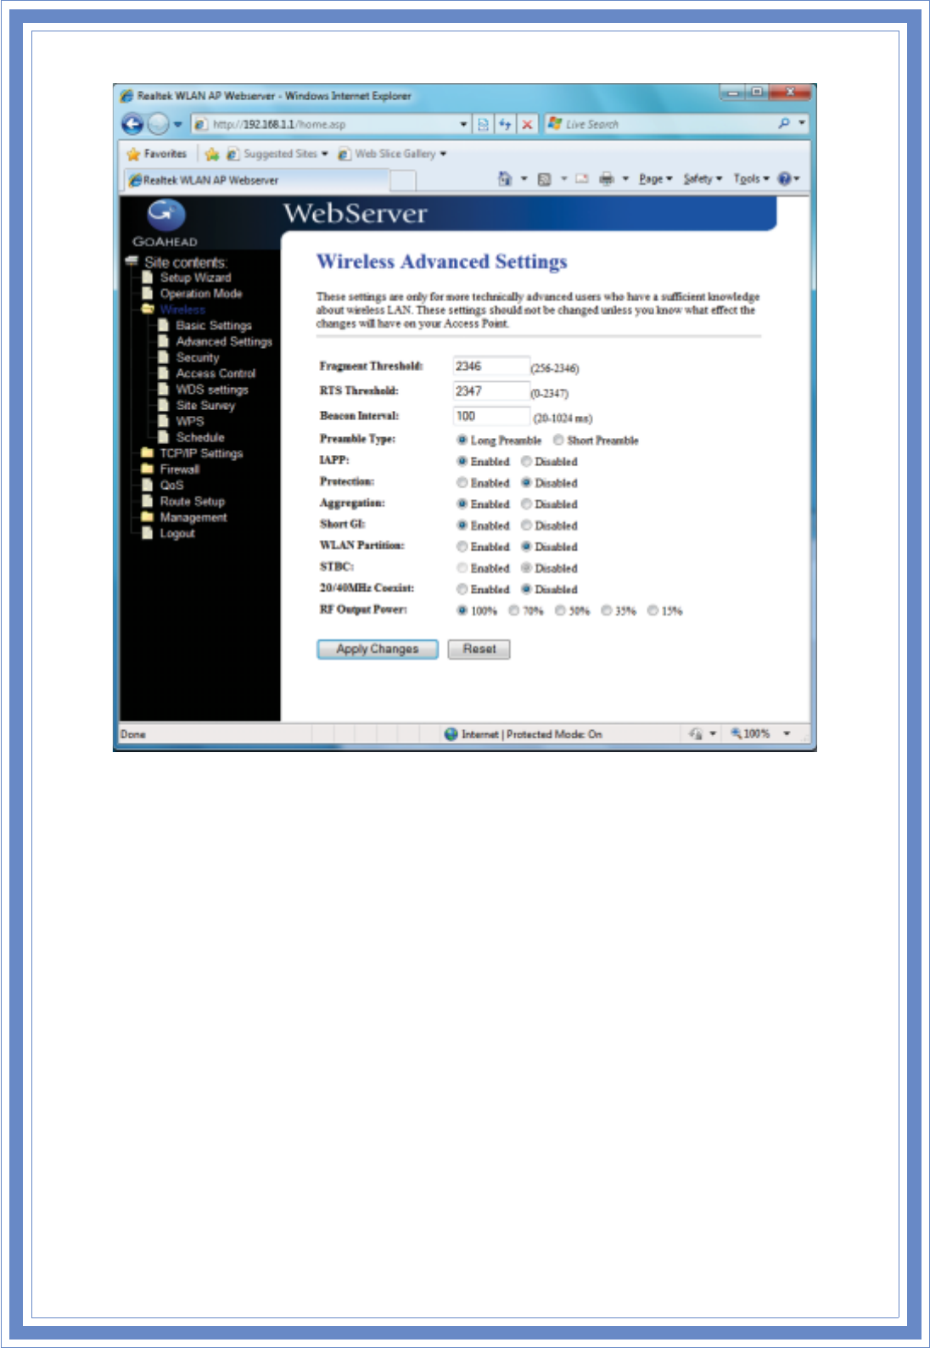The height and width of the screenshot is (1348, 930).
Task: Open wireless Security page
Action: 198,358
